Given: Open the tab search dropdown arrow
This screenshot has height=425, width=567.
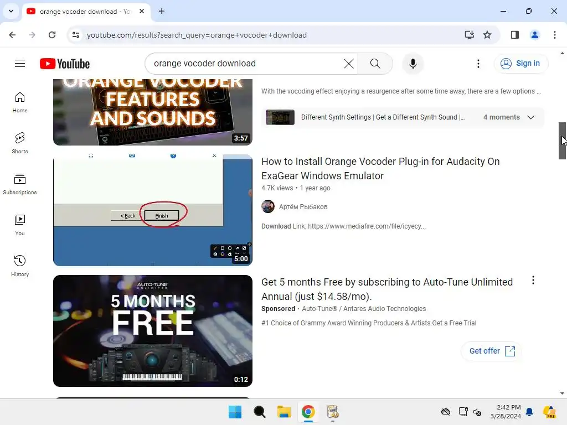Looking at the screenshot, I should (x=11, y=11).
